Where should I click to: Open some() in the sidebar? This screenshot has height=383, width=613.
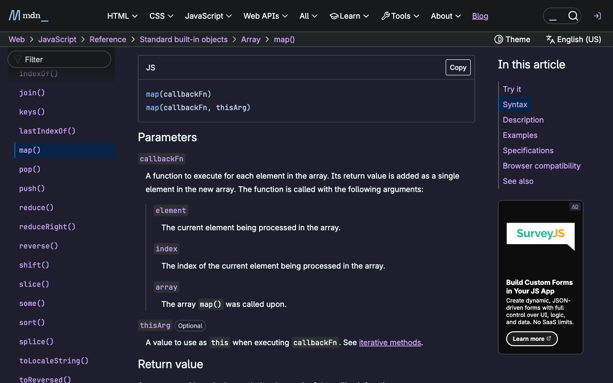[32, 303]
